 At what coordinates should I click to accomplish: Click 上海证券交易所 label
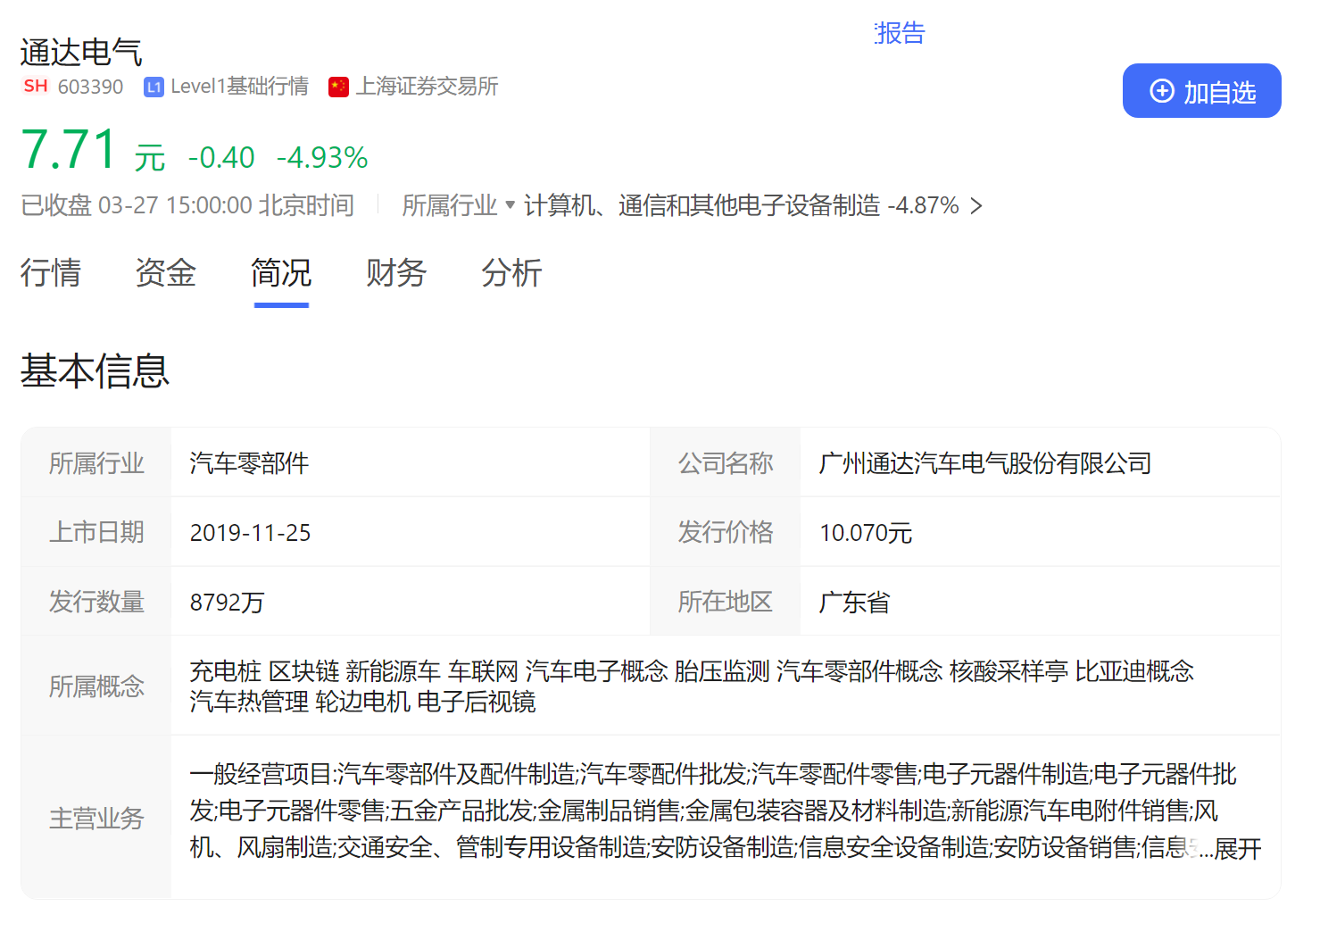pos(427,87)
